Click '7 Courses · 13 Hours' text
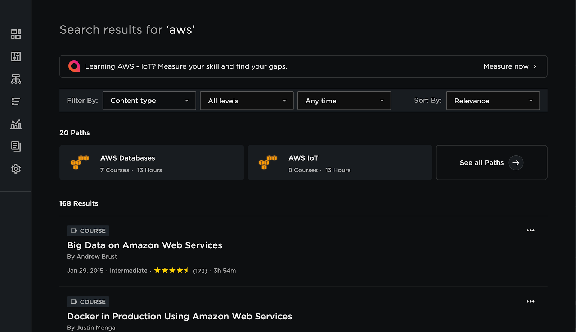 click(x=131, y=170)
